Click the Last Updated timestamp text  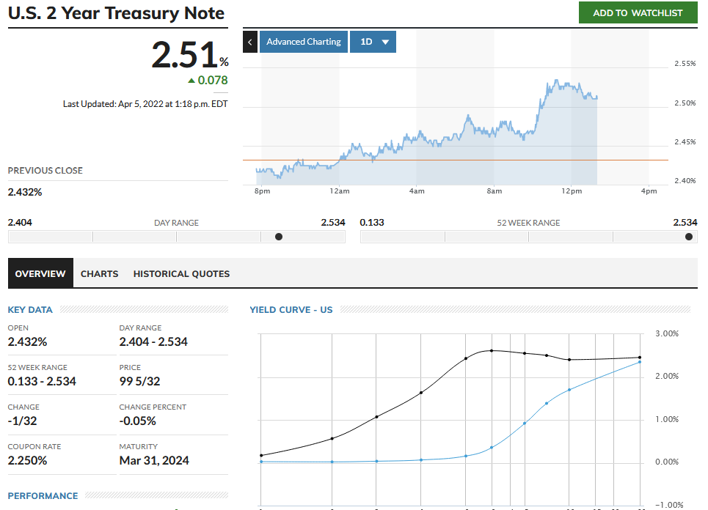[x=145, y=104]
